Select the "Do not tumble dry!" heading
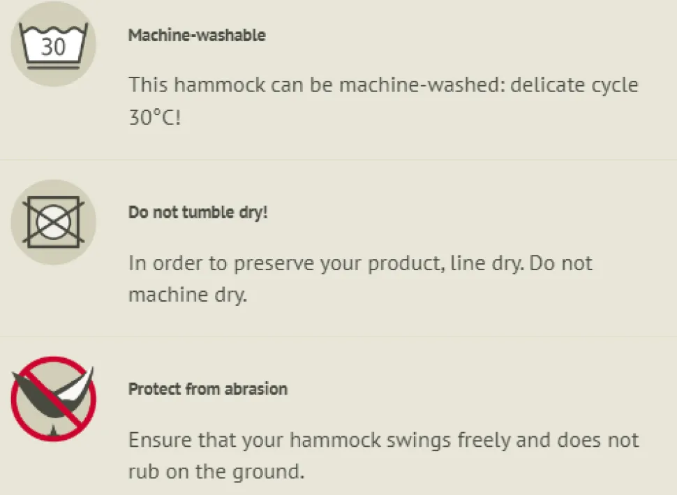 198,212
